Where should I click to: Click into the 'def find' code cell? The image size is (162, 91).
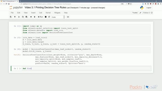click(x=86, y=69)
